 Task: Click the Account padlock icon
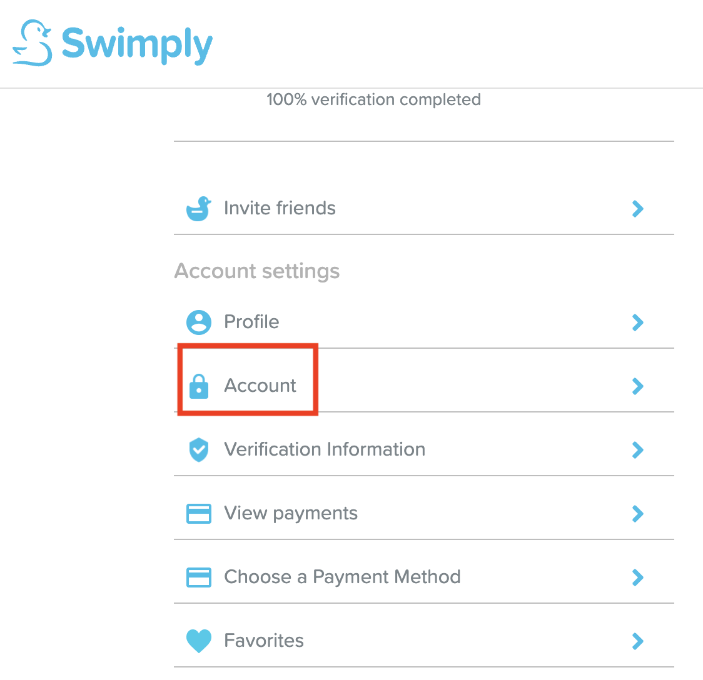click(199, 386)
